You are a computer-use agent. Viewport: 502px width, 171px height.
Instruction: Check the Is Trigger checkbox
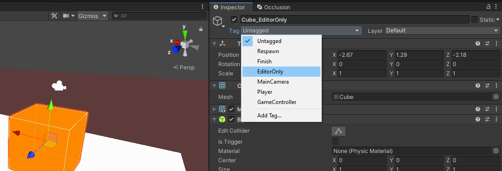pos(335,142)
